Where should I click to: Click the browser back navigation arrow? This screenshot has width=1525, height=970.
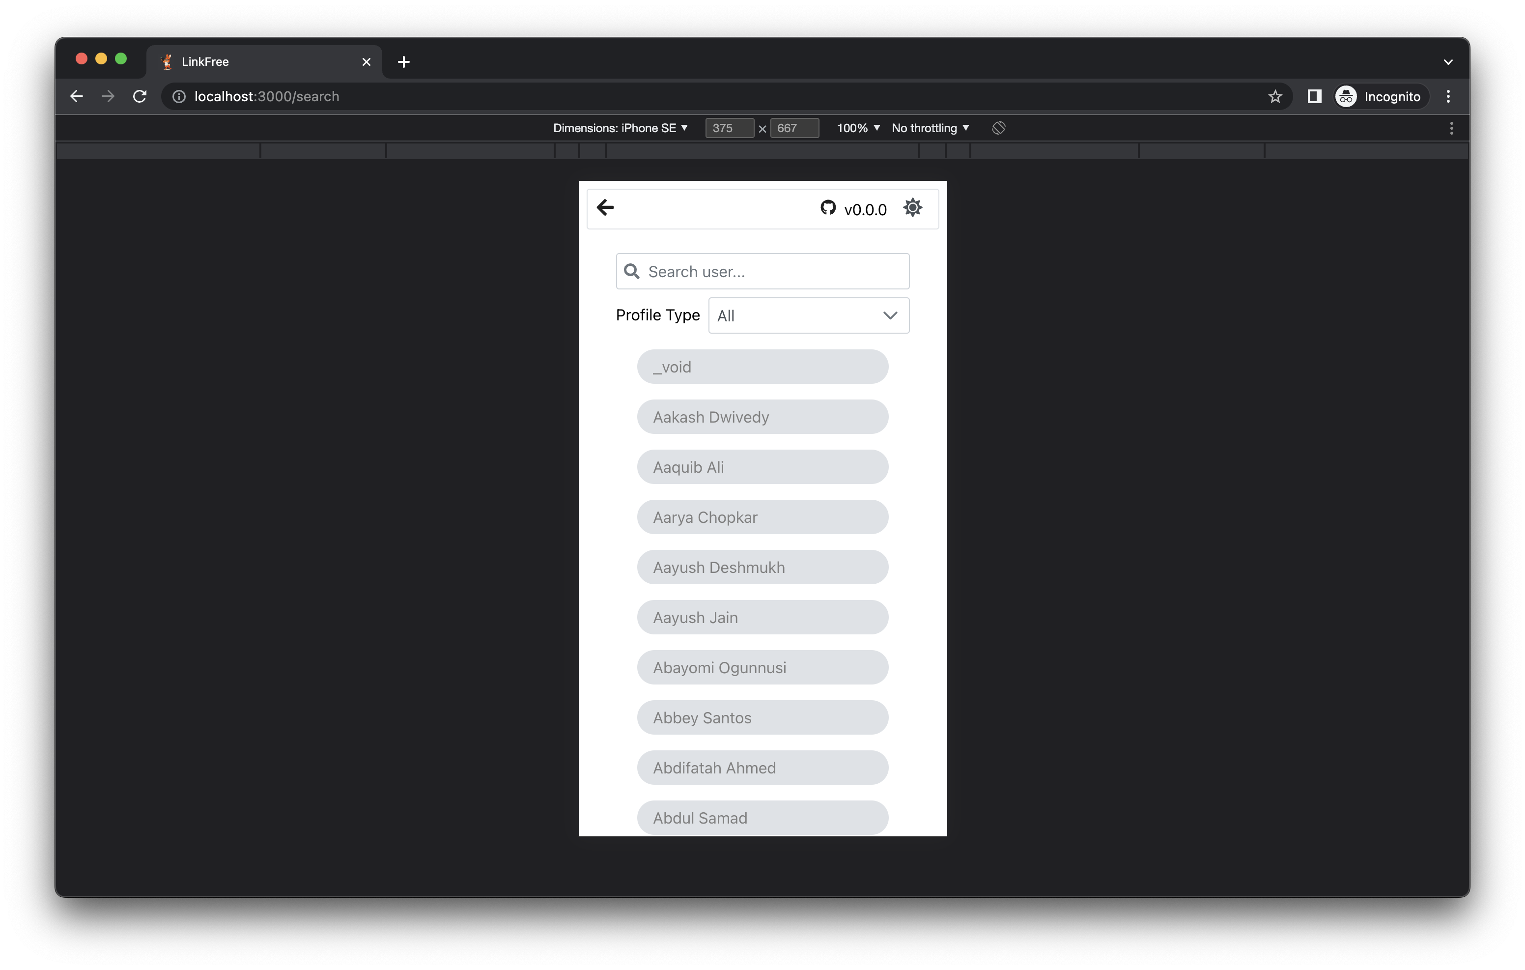(x=76, y=96)
